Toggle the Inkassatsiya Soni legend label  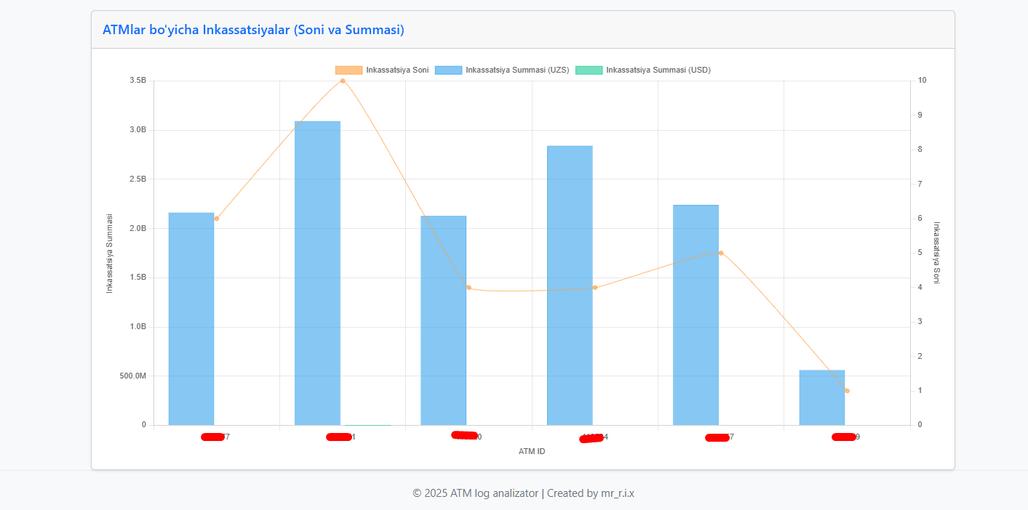[397, 70]
